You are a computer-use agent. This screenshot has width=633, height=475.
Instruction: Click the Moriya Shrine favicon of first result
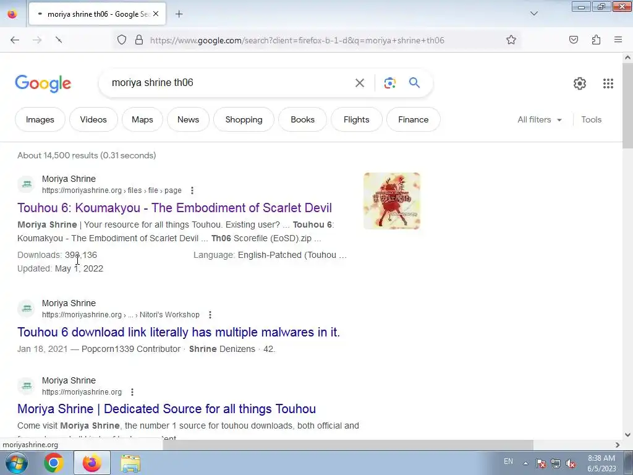(x=27, y=184)
